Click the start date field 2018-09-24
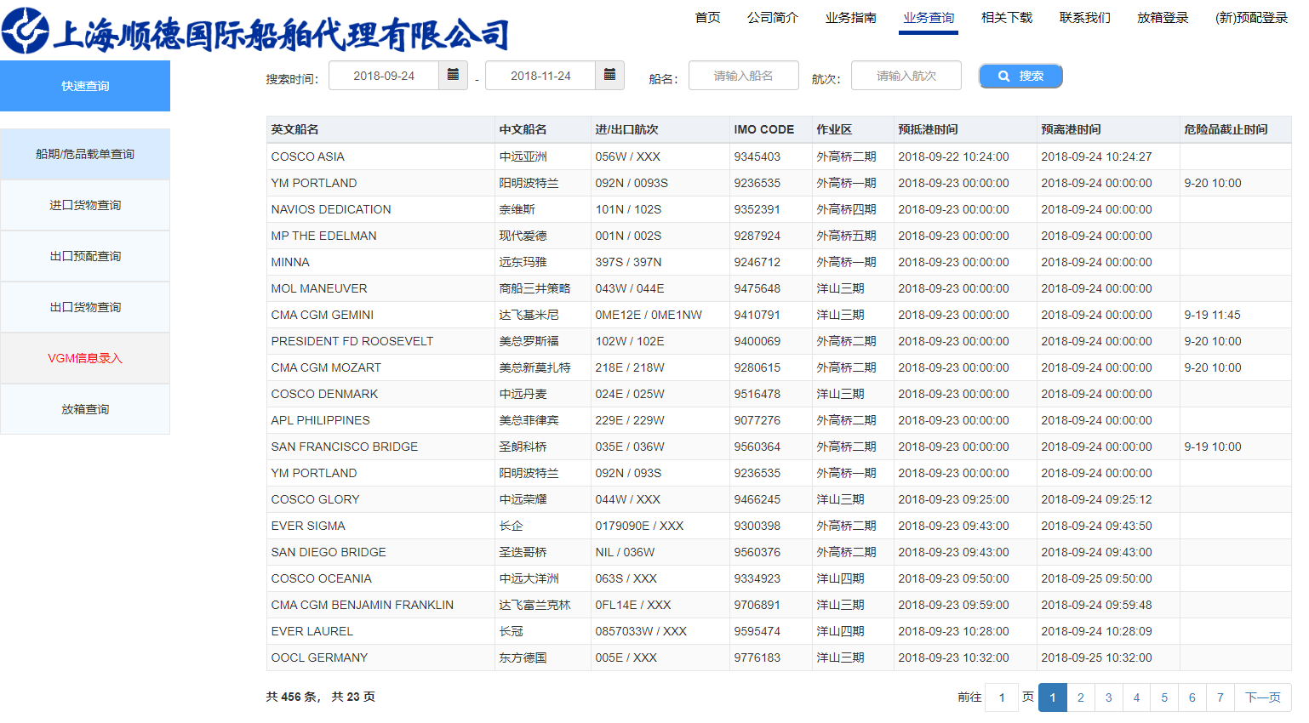1309x723 pixels. pyautogui.click(x=384, y=76)
